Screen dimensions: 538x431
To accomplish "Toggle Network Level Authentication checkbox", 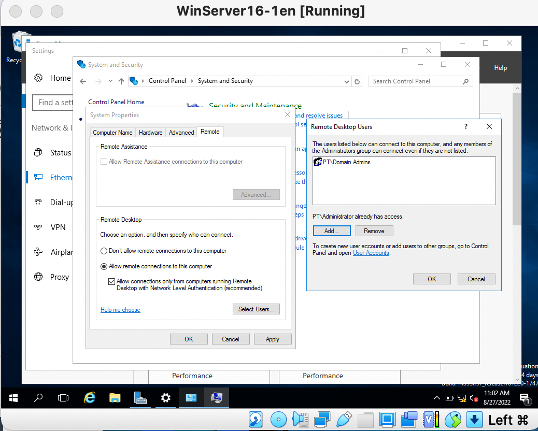I will pos(111,281).
